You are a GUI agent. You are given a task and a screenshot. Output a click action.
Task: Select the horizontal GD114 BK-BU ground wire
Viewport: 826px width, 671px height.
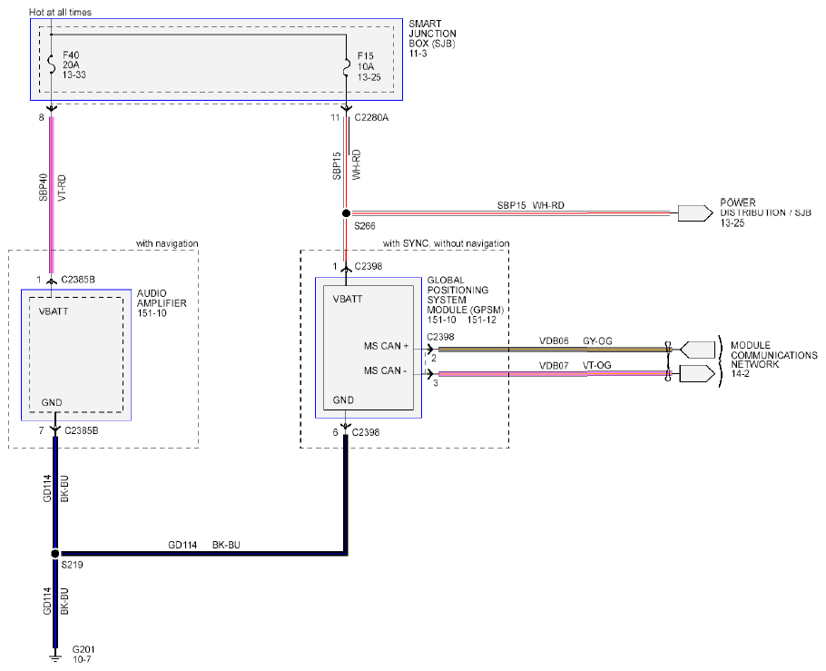202,554
